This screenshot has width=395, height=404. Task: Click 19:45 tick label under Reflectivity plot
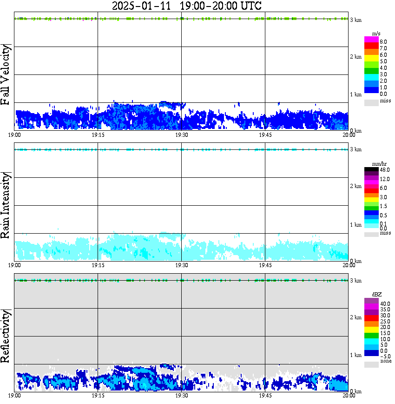coord(265,396)
